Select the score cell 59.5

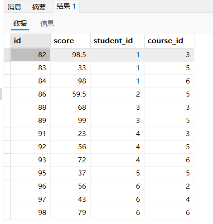[x=70, y=94]
